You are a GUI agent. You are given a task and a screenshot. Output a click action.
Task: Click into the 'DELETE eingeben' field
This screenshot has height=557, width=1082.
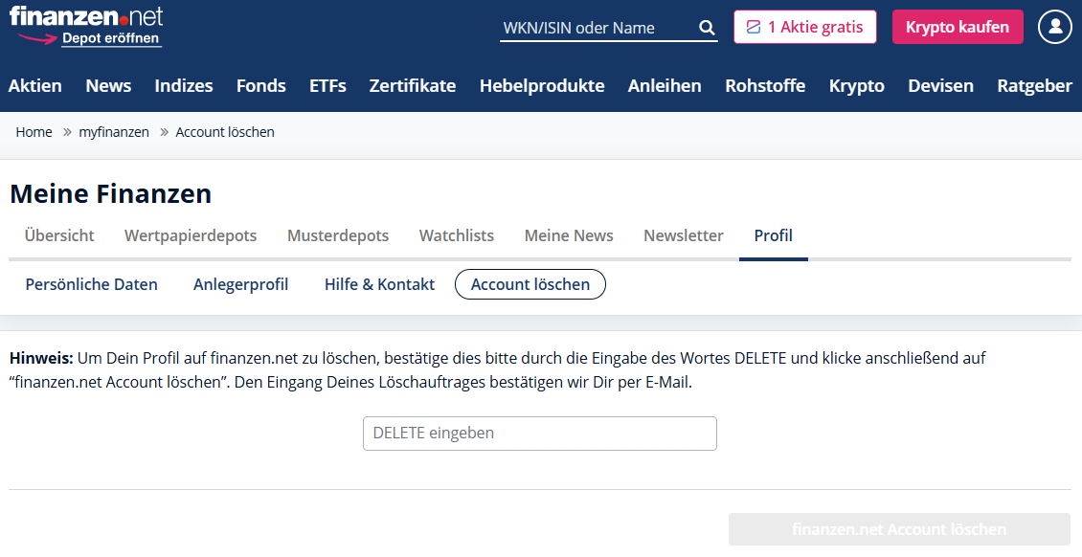[x=539, y=433]
